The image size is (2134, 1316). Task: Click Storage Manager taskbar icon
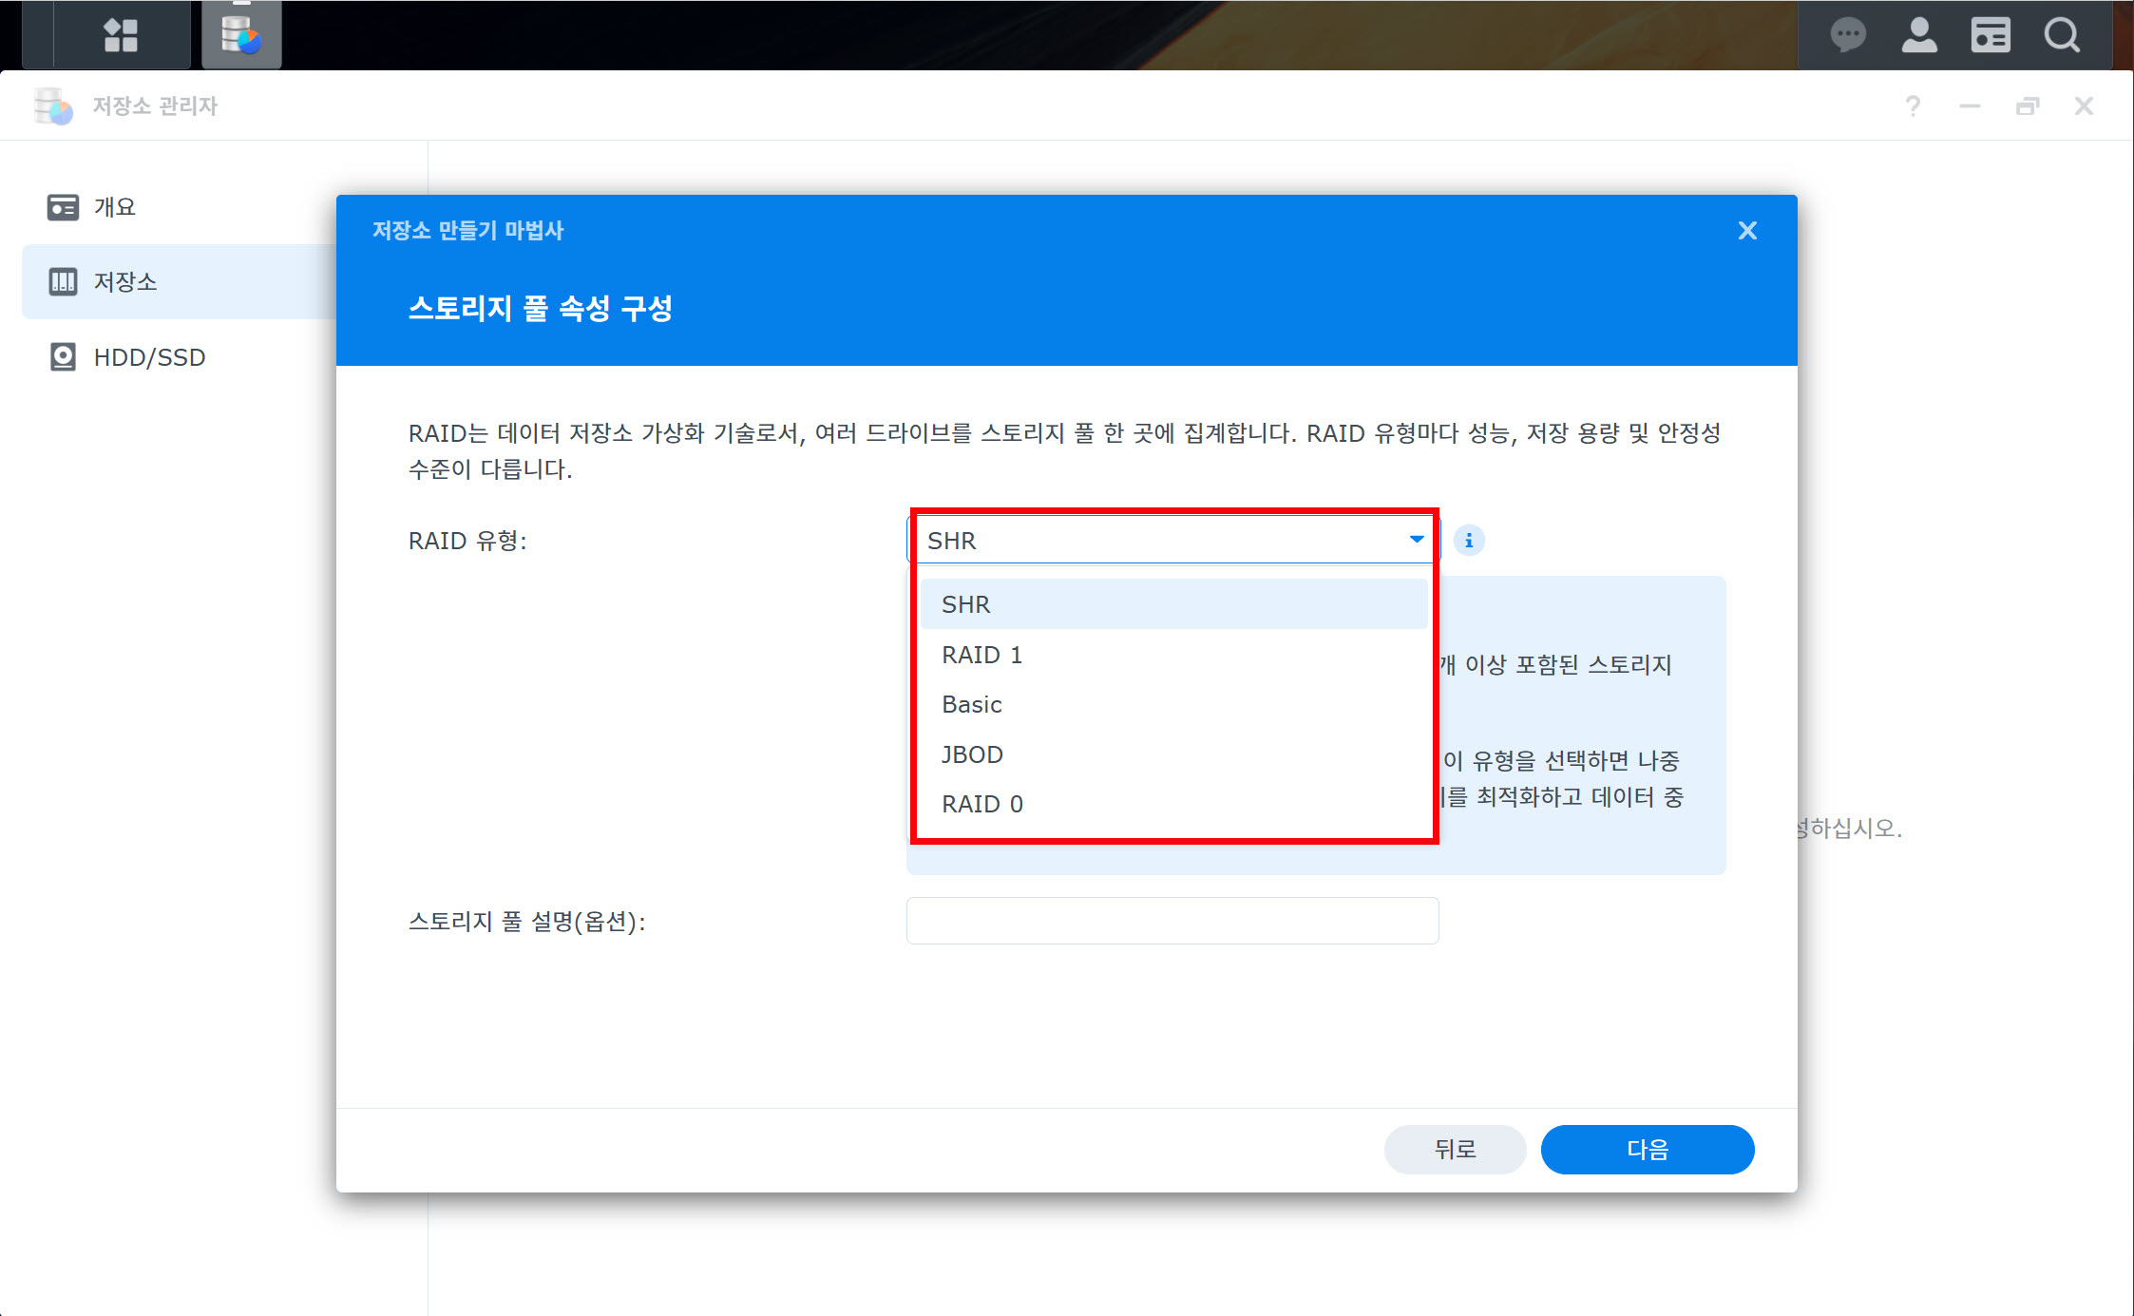(x=241, y=35)
